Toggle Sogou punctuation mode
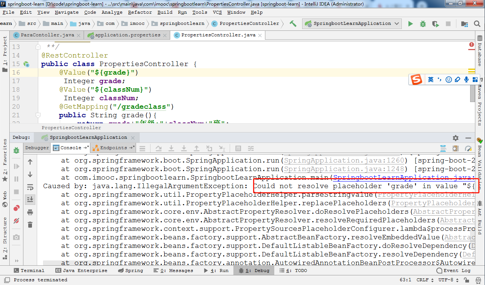Screen dimensions: 485x285 pyautogui.click(x=440, y=80)
